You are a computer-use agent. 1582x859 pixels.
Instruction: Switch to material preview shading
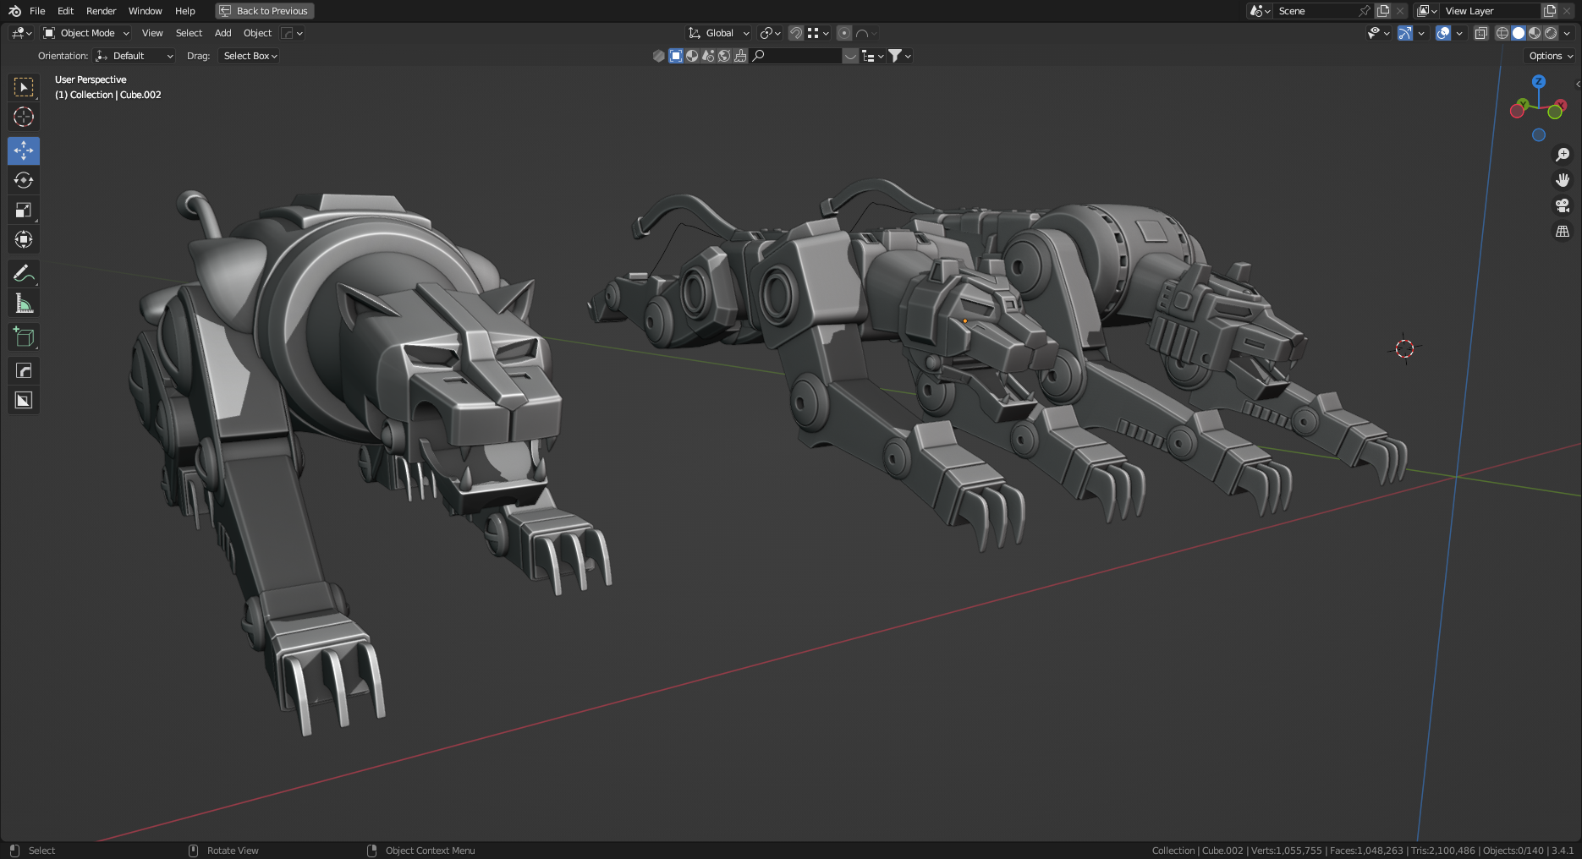click(x=1535, y=33)
